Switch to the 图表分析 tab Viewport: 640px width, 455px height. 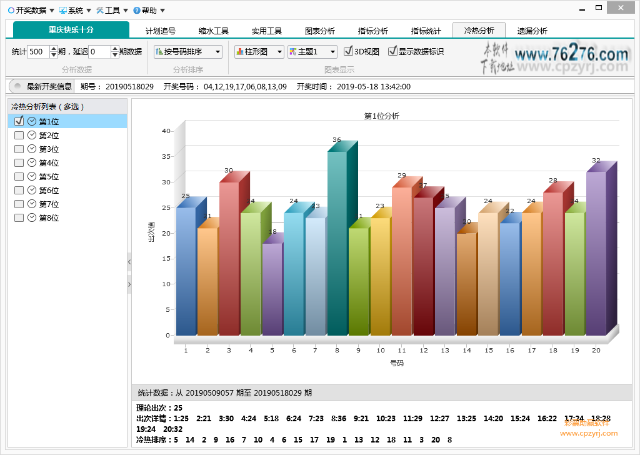[x=319, y=31]
